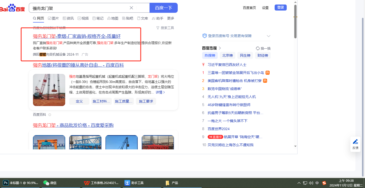The image size is (365, 188).
Task: Click the page vertical scrollbar
Action: [295, 21]
